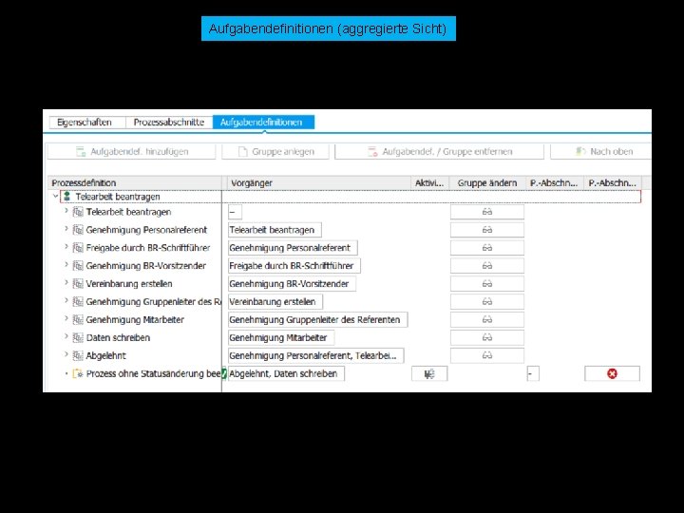Collapse the Telearbeit beantragen root node
Viewport: 684px width, 513px height.
click(55, 197)
